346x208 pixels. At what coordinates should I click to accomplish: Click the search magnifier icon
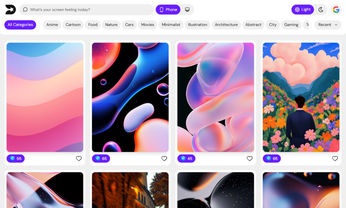click(x=25, y=9)
